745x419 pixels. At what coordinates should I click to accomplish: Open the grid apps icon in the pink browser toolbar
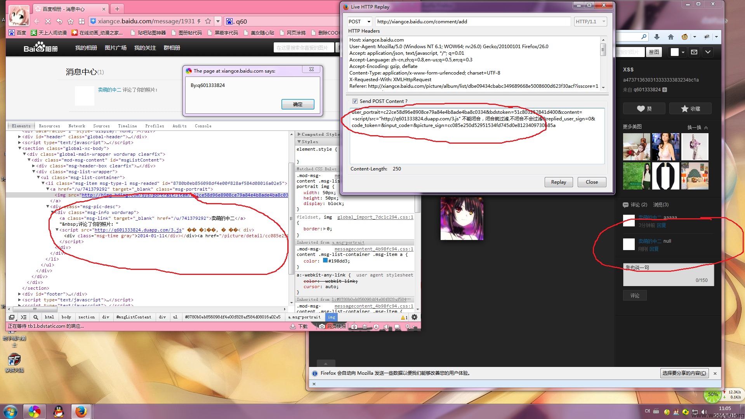coord(82,21)
